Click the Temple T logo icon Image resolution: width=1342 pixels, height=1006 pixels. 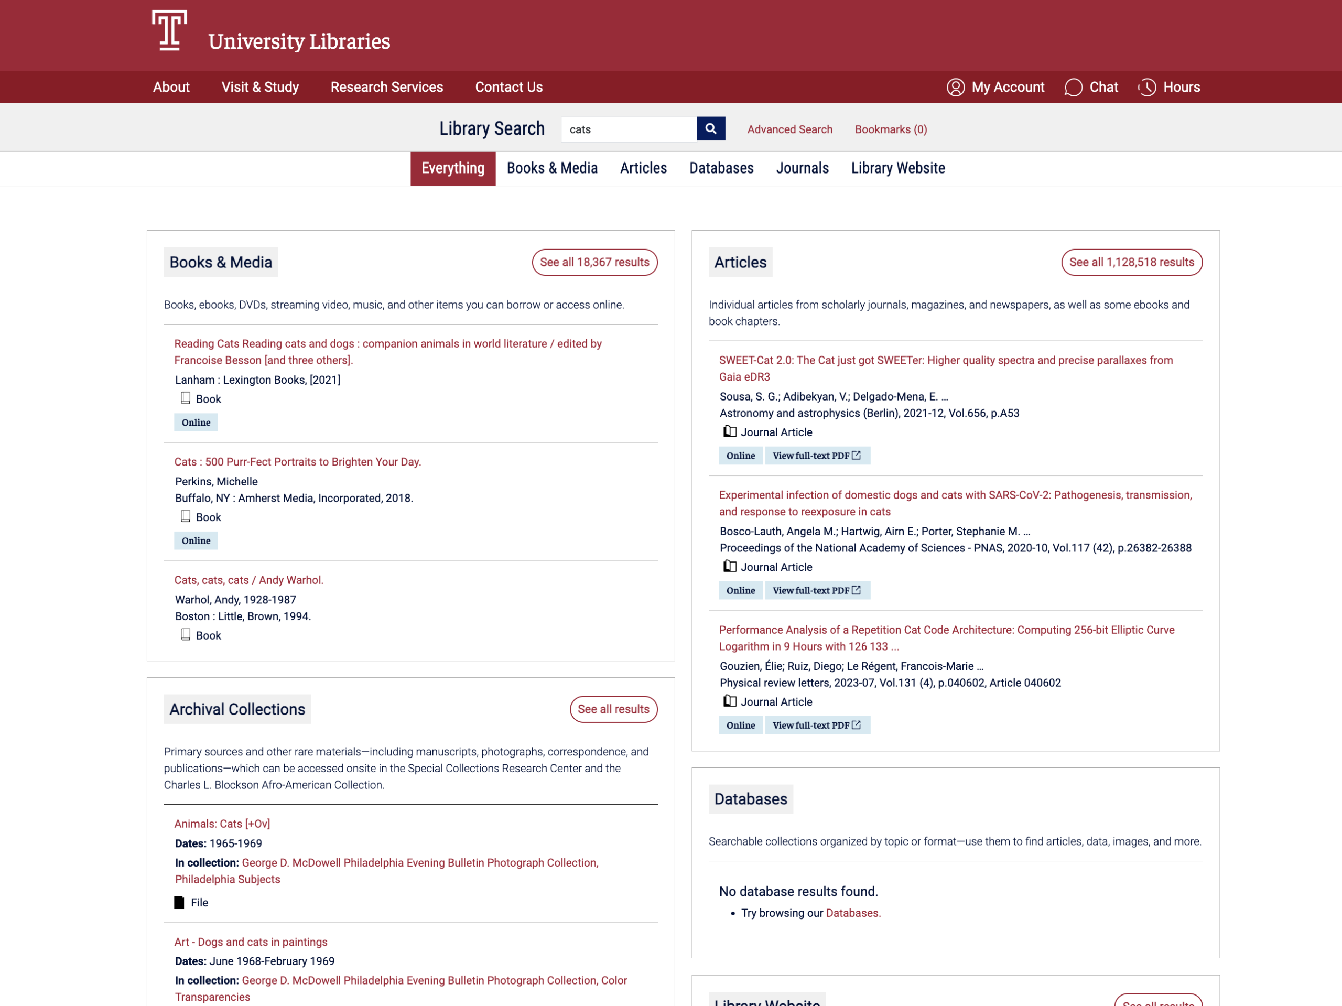coord(169,30)
